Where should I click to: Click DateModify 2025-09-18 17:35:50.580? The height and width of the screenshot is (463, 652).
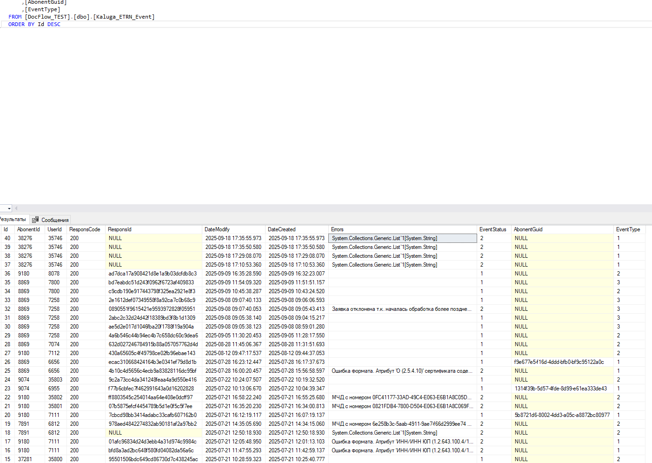tap(233, 247)
